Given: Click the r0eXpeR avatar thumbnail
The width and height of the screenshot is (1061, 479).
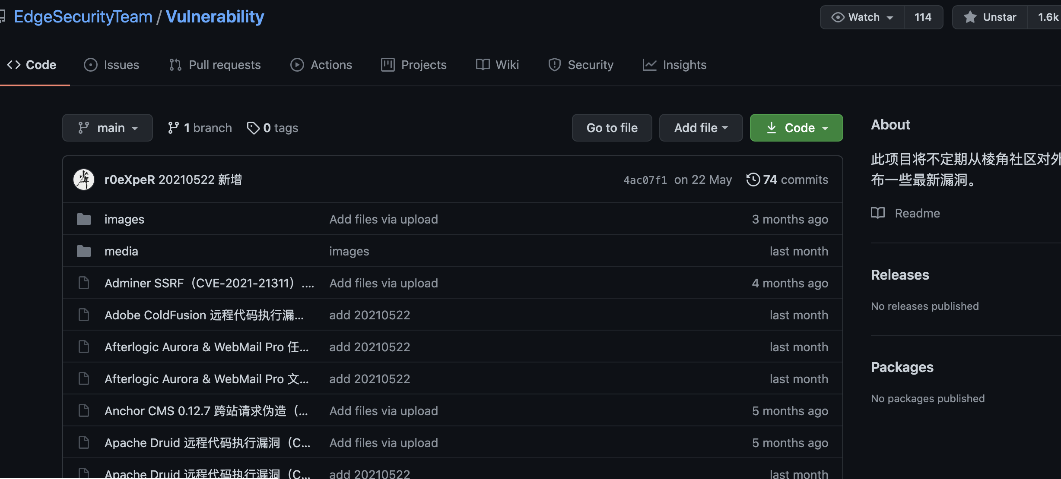Looking at the screenshot, I should pyautogui.click(x=84, y=180).
